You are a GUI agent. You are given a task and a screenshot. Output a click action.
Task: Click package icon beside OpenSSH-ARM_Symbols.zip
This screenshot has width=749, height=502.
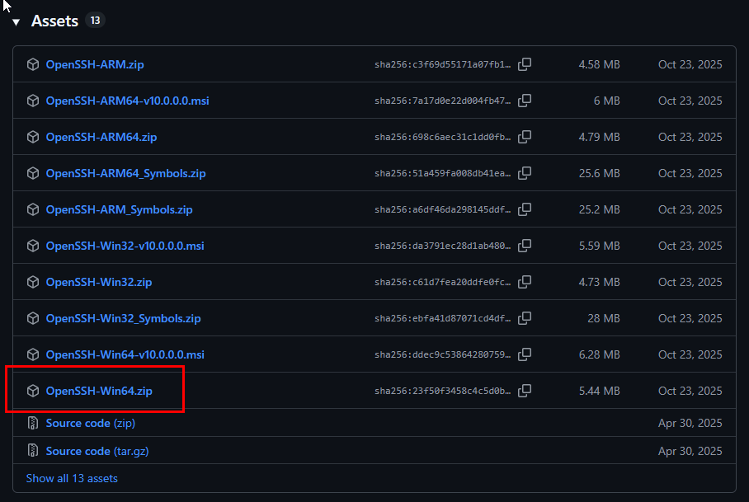coord(33,209)
